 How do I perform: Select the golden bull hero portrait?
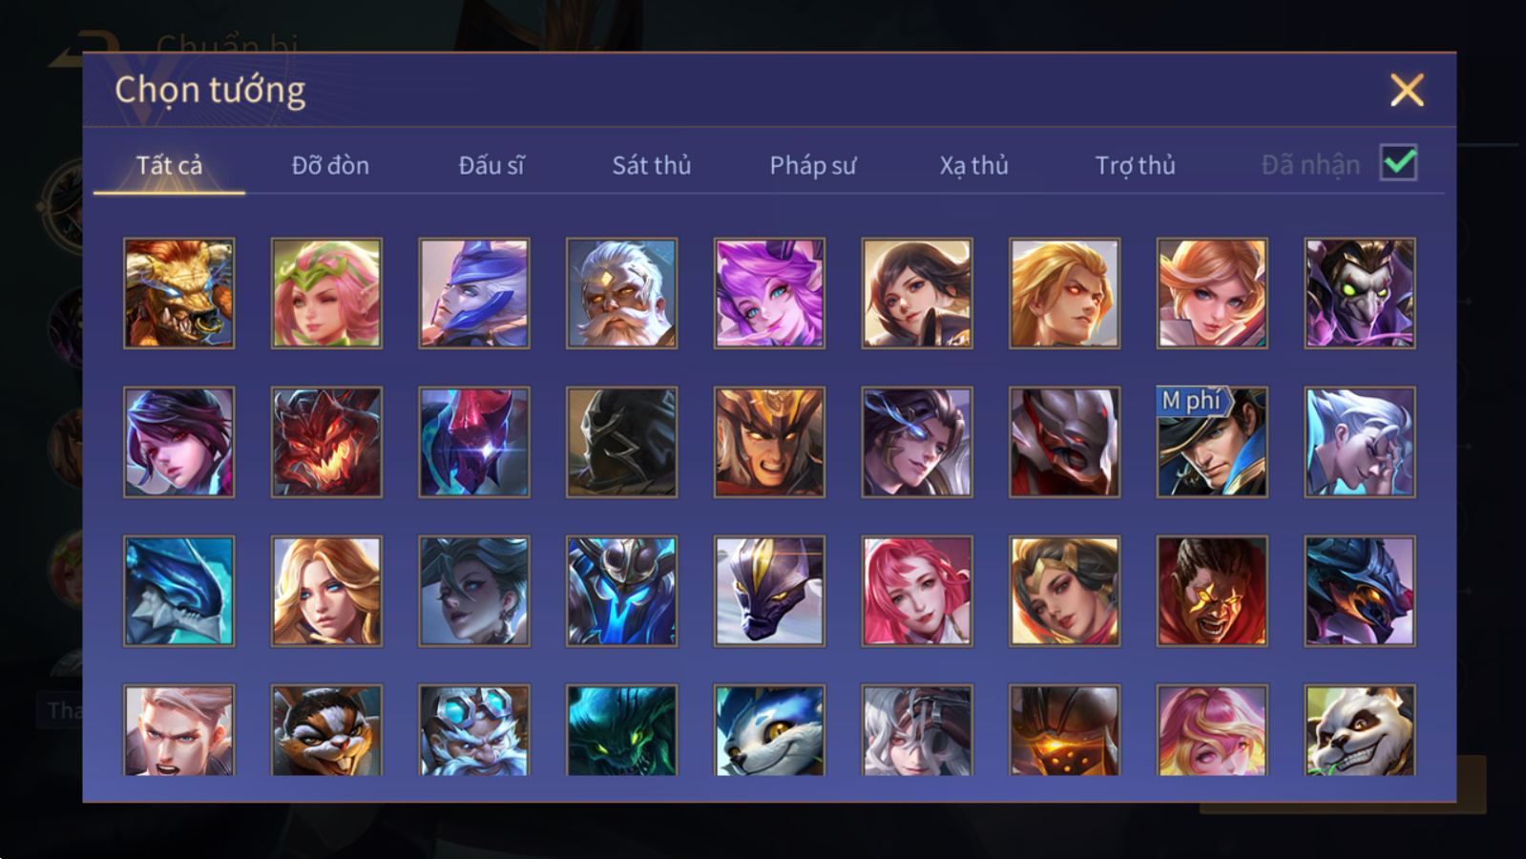point(178,293)
